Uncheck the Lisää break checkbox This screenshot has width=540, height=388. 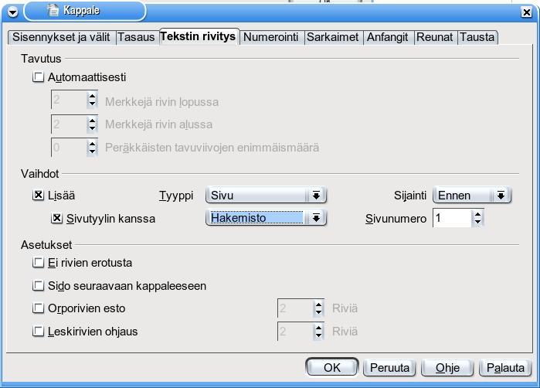pyautogui.click(x=38, y=196)
